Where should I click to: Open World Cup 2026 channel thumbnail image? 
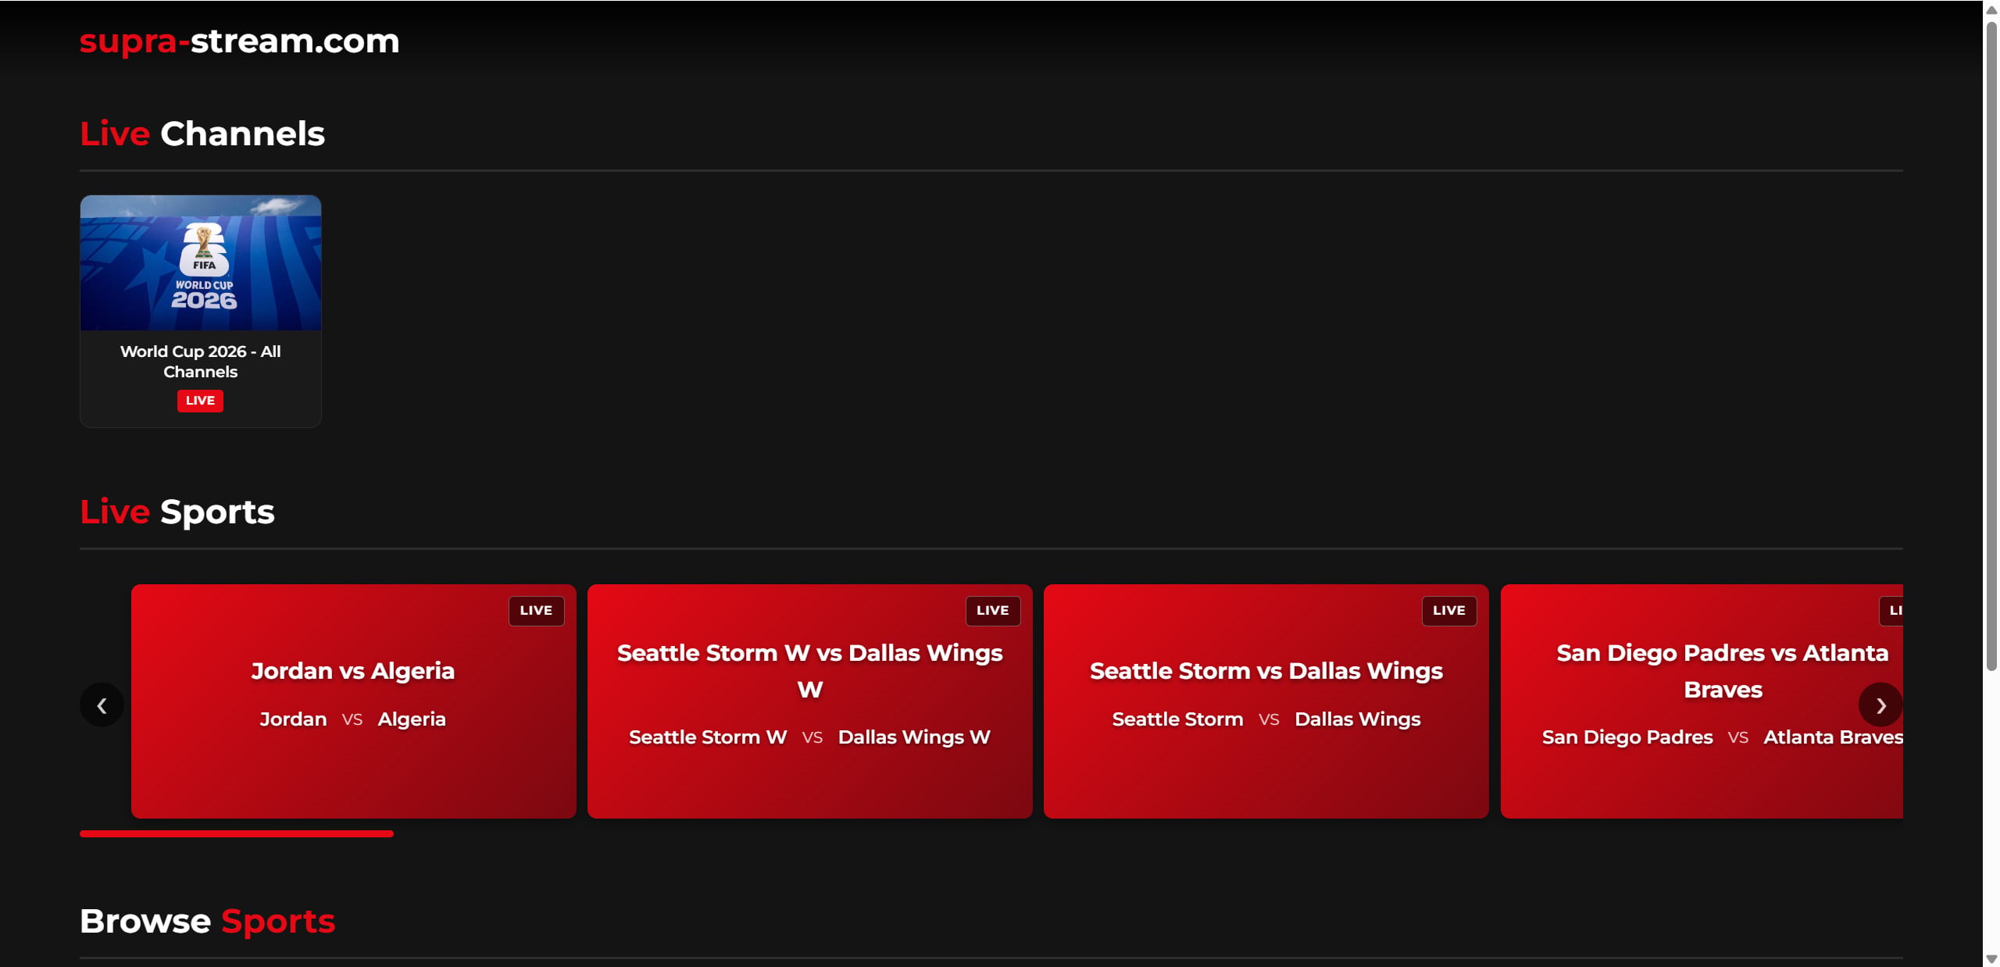click(x=201, y=262)
